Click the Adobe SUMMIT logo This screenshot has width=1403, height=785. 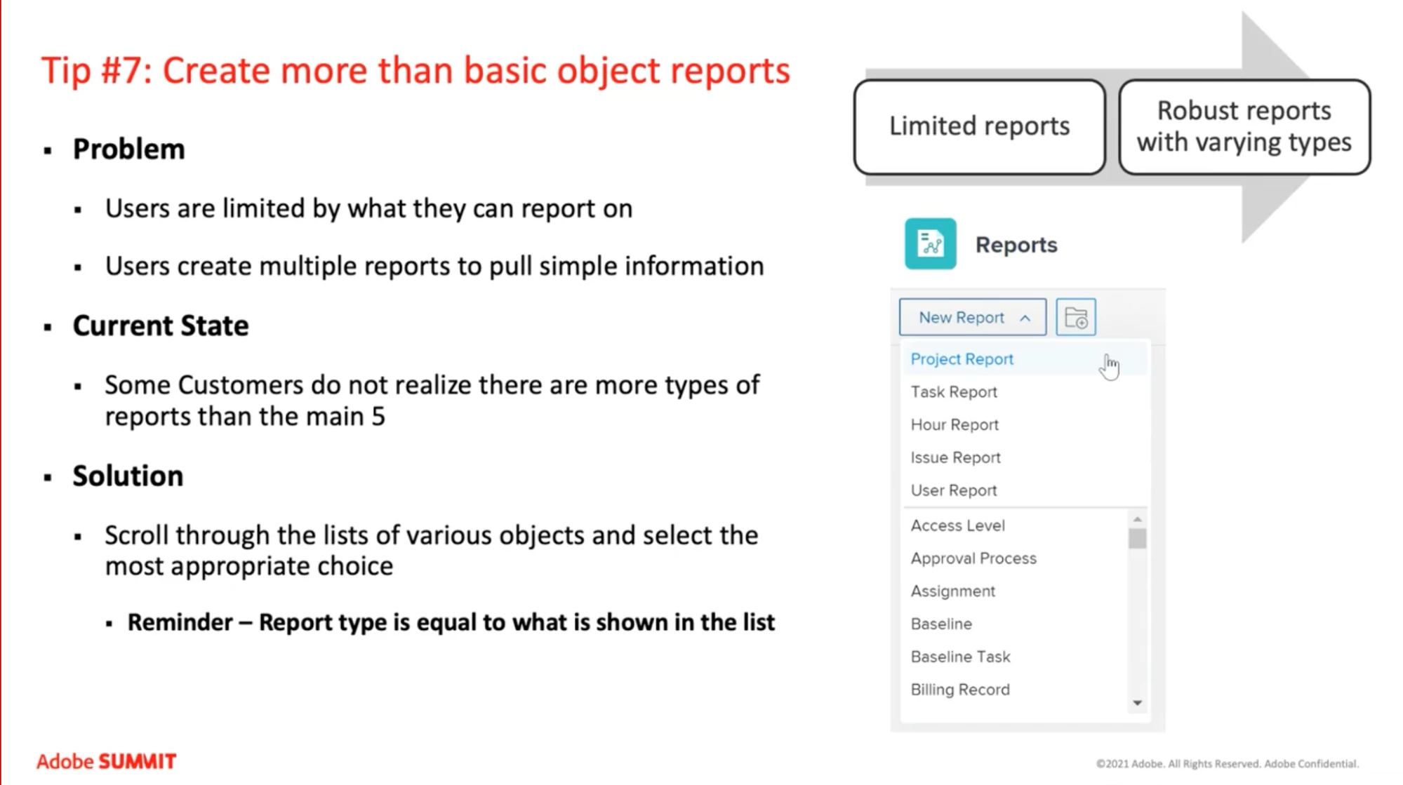106,762
